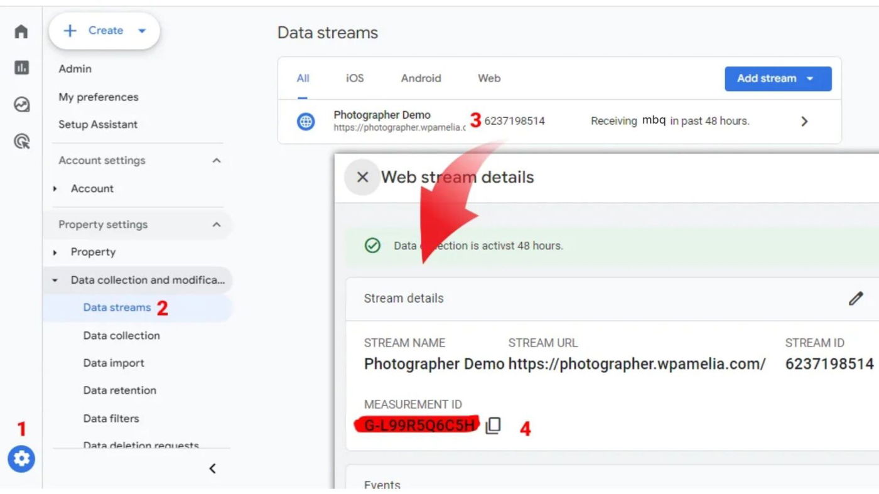Click the Photographer Demo globe icon

[x=306, y=121]
